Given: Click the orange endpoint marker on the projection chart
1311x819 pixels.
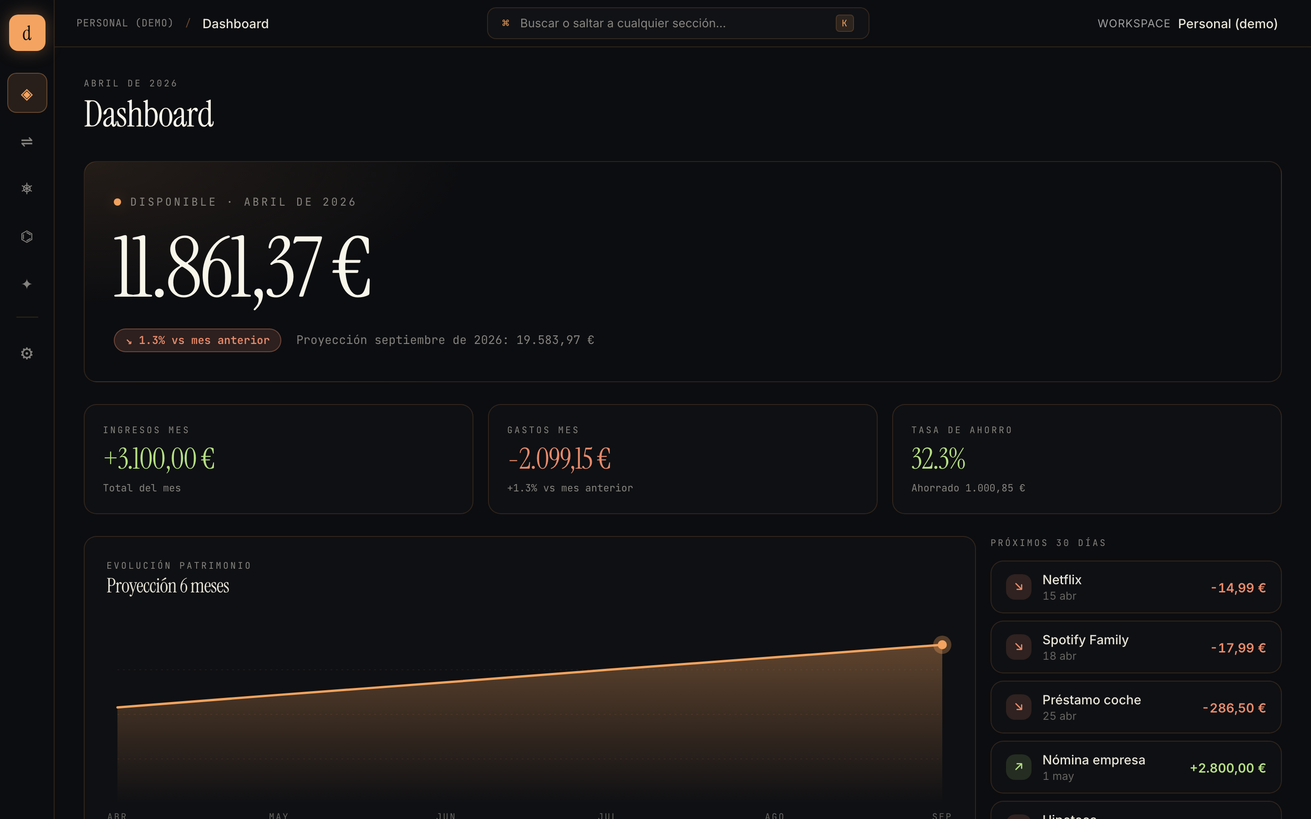Looking at the screenshot, I should click(x=942, y=645).
